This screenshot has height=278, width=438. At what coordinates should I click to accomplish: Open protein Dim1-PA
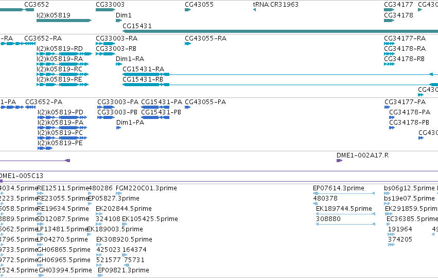(130, 123)
